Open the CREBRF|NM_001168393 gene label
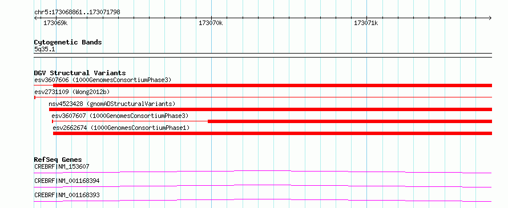 coord(67,195)
